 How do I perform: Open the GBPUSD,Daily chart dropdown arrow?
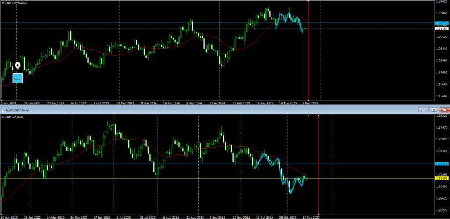coord(3,117)
